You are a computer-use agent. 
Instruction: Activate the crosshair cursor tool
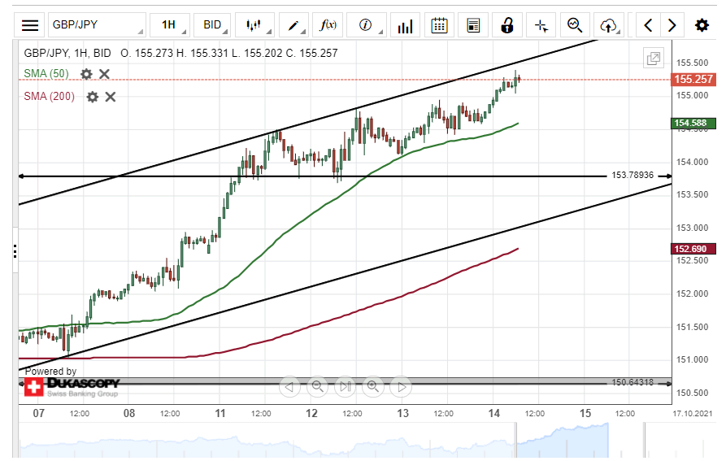[x=541, y=25]
